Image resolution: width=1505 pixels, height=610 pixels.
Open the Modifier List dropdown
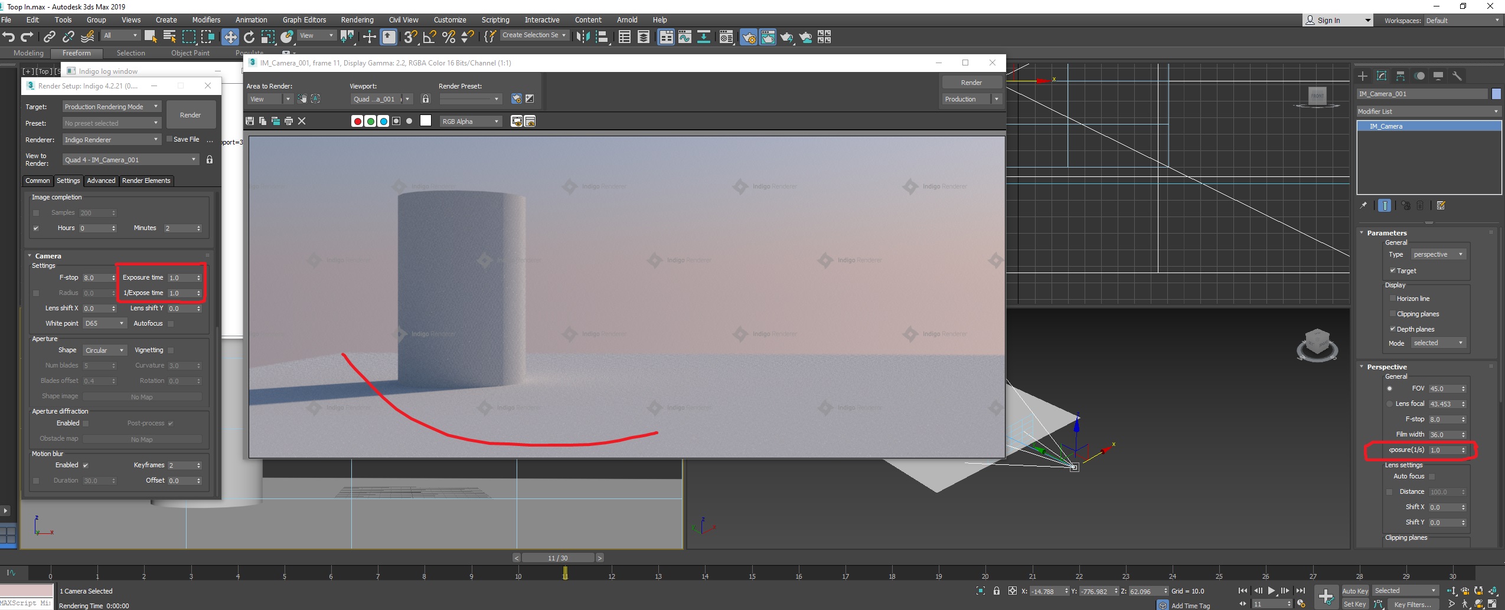1428,111
